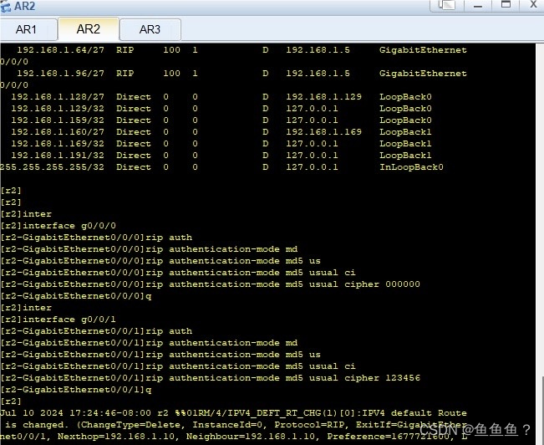Minimize the AR2 console window

pyautogui.click(x=478, y=5)
